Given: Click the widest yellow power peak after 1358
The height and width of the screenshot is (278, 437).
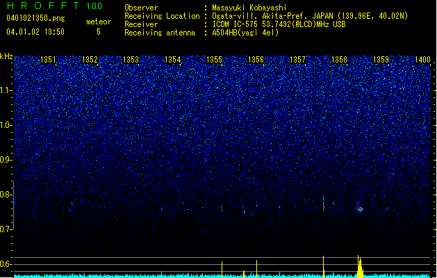Looking at the screenshot, I should tap(360, 267).
